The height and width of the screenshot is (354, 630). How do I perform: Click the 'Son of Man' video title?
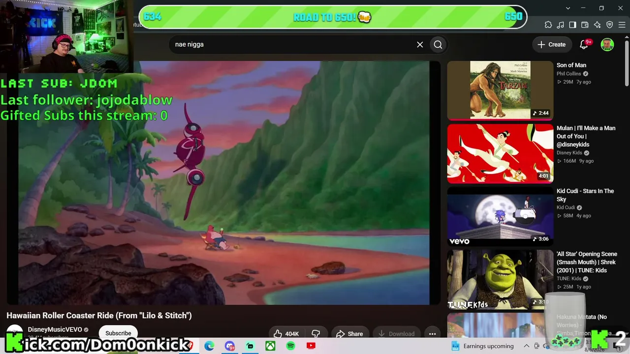coord(571,65)
